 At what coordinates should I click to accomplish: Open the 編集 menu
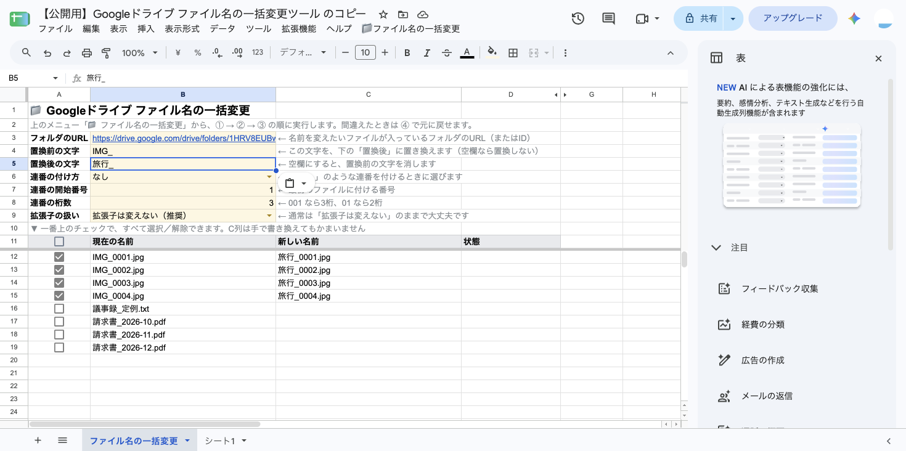coord(91,29)
